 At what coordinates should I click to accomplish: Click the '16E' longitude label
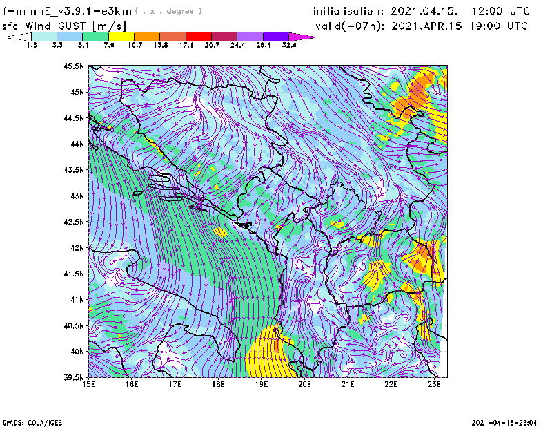click(132, 384)
